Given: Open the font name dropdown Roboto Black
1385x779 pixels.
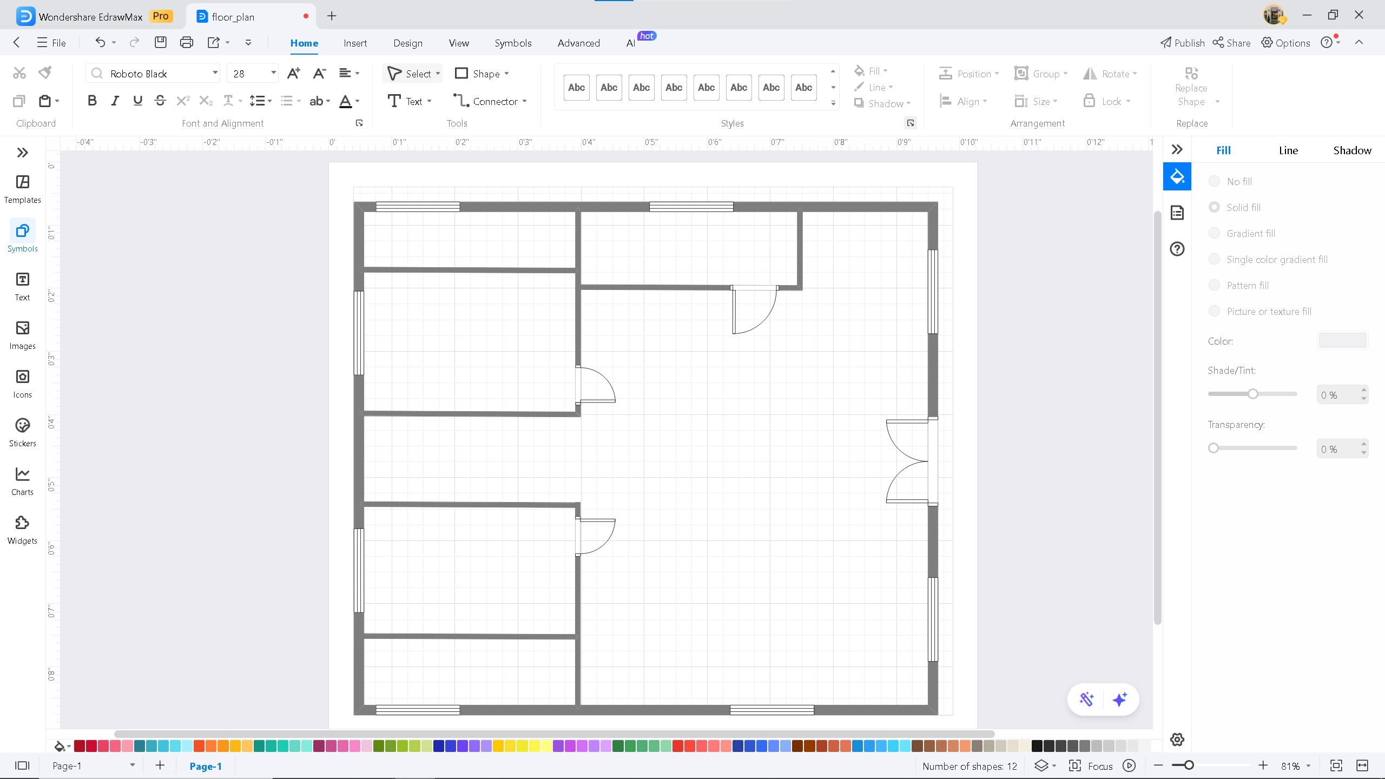Looking at the screenshot, I should 215,73.
